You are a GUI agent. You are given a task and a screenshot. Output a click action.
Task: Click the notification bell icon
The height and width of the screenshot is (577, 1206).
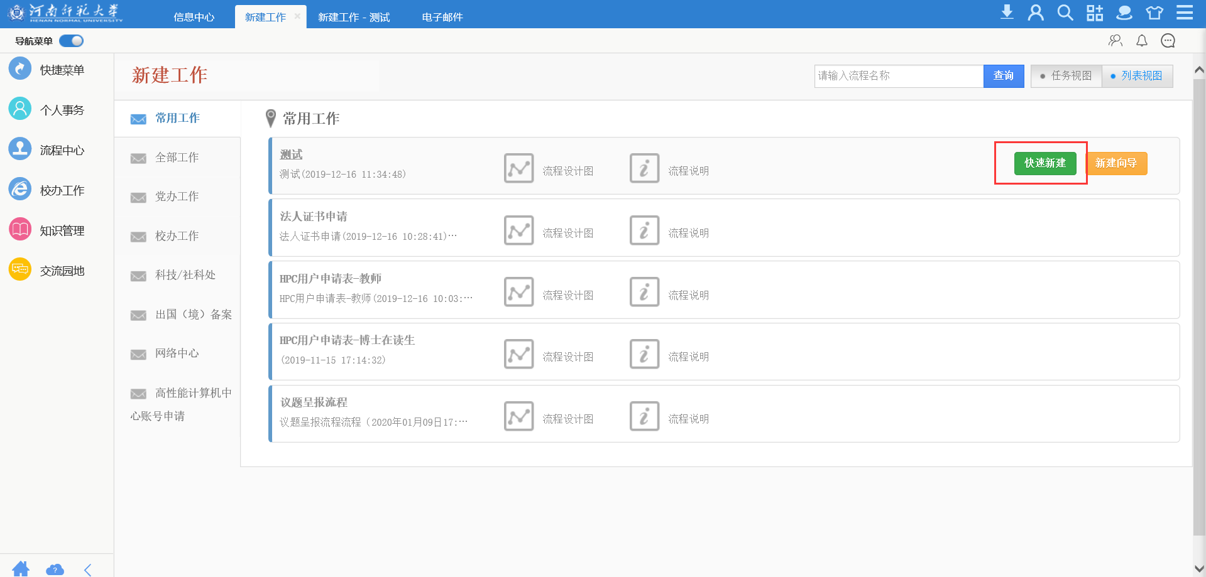(x=1142, y=41)
